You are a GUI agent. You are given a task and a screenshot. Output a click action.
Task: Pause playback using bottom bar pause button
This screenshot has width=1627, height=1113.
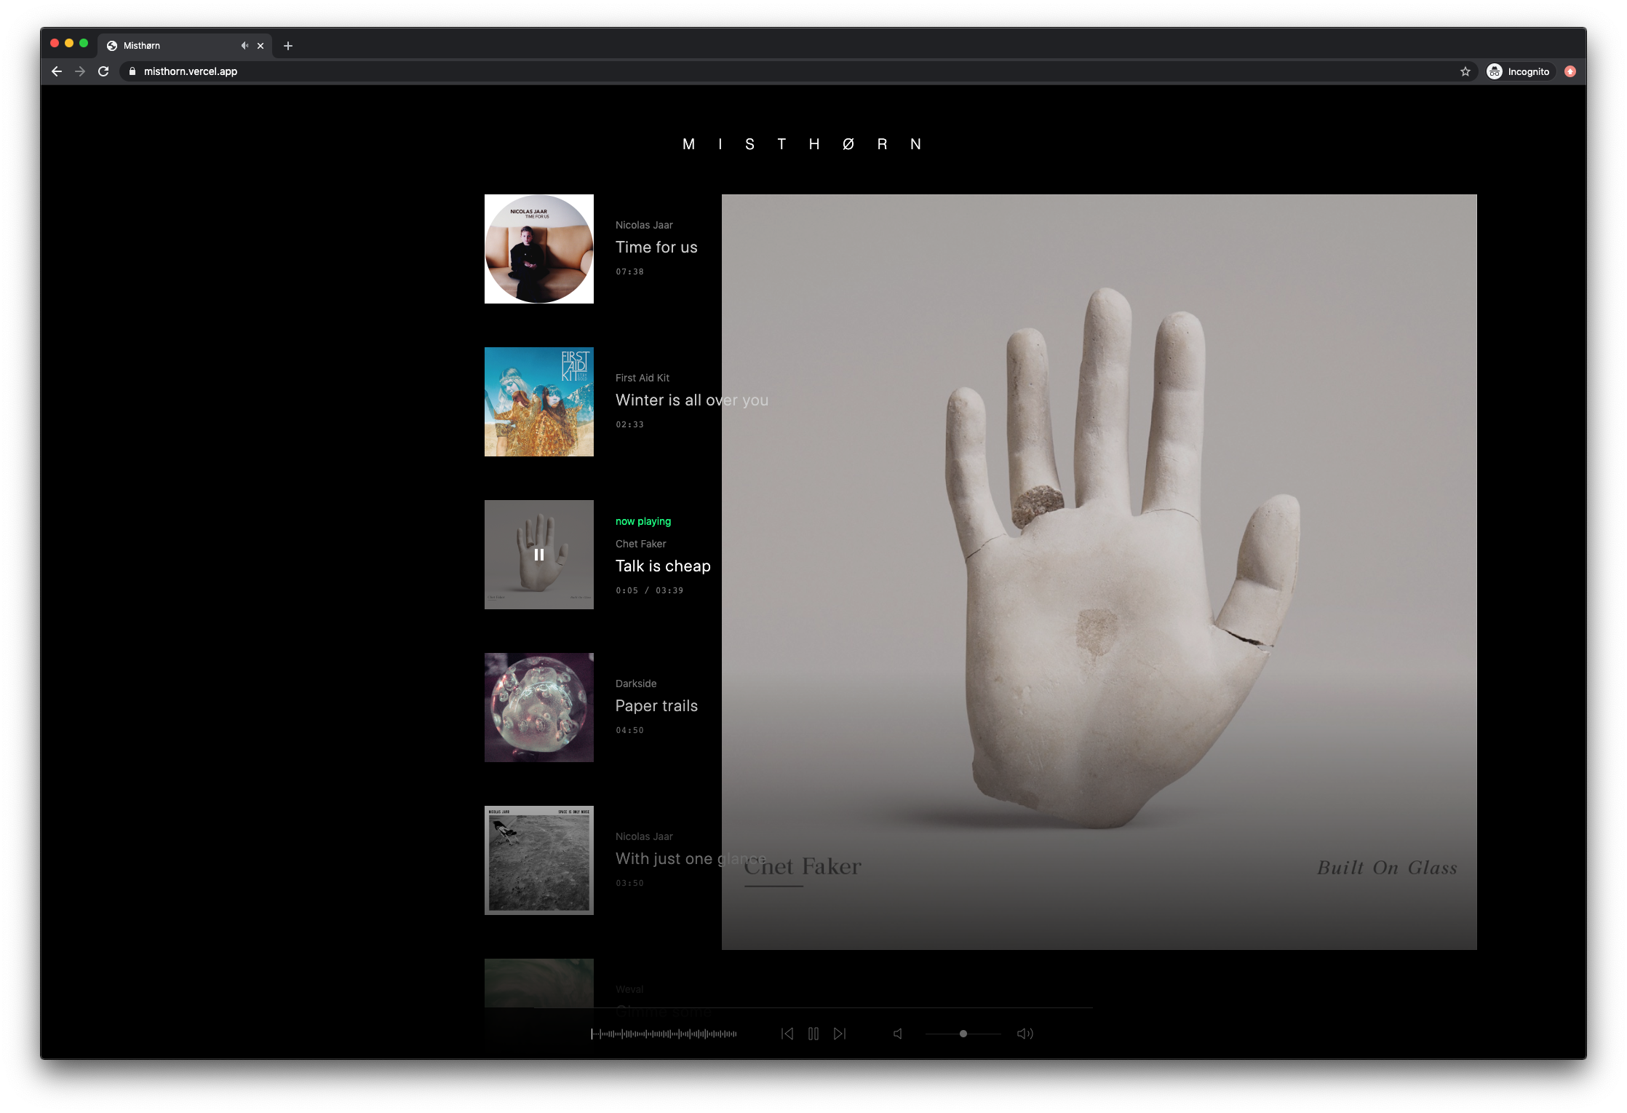pos(813,1034)
